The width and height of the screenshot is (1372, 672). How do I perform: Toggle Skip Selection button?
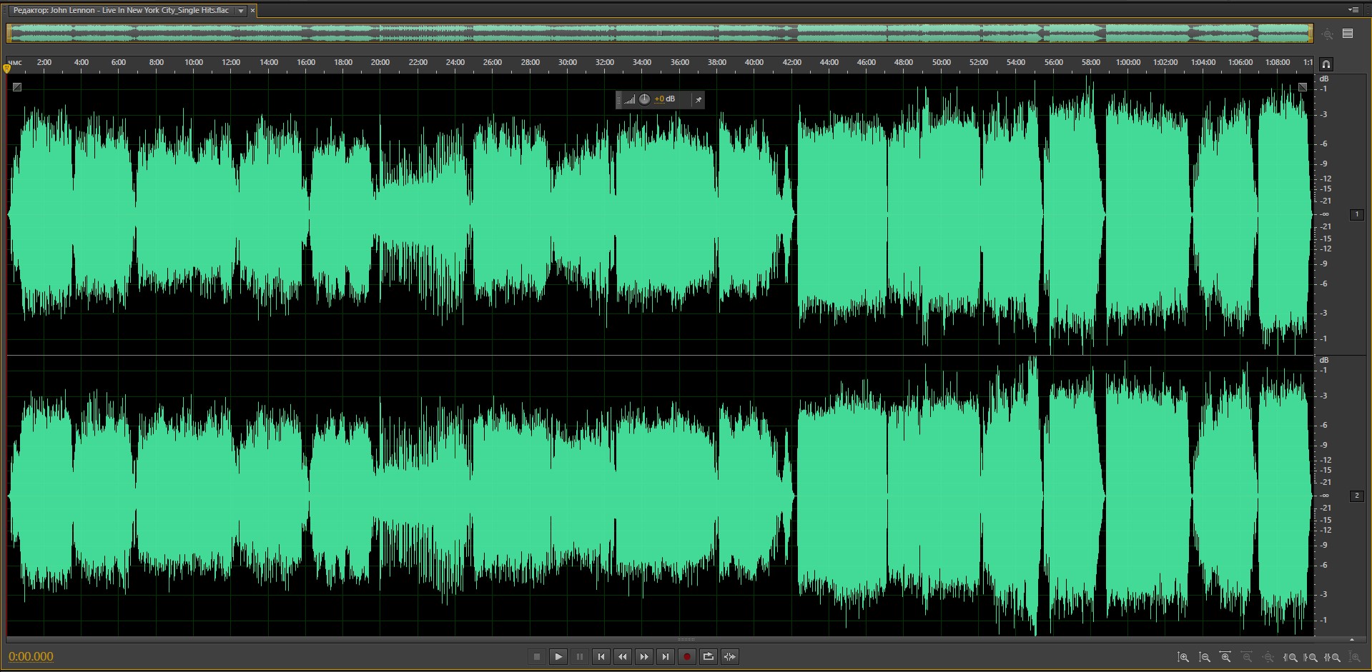coord(730,656)
